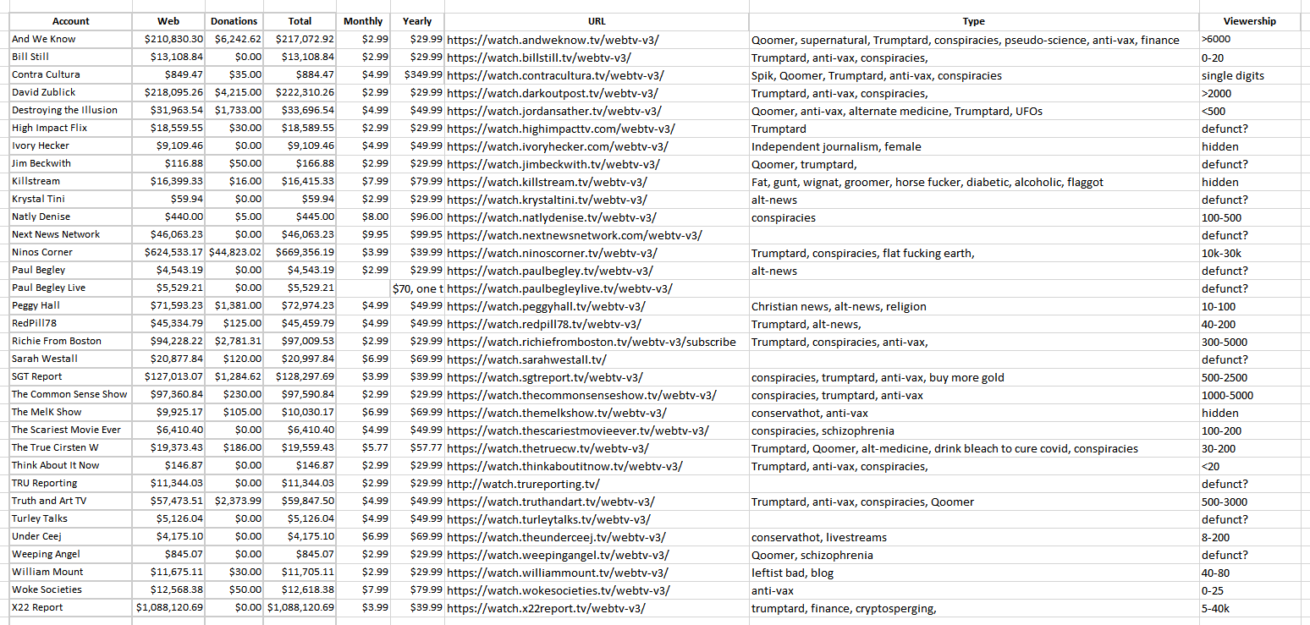Select the Yearly column header
Viewport: 1310px width, 625px height.
point(417,21)
